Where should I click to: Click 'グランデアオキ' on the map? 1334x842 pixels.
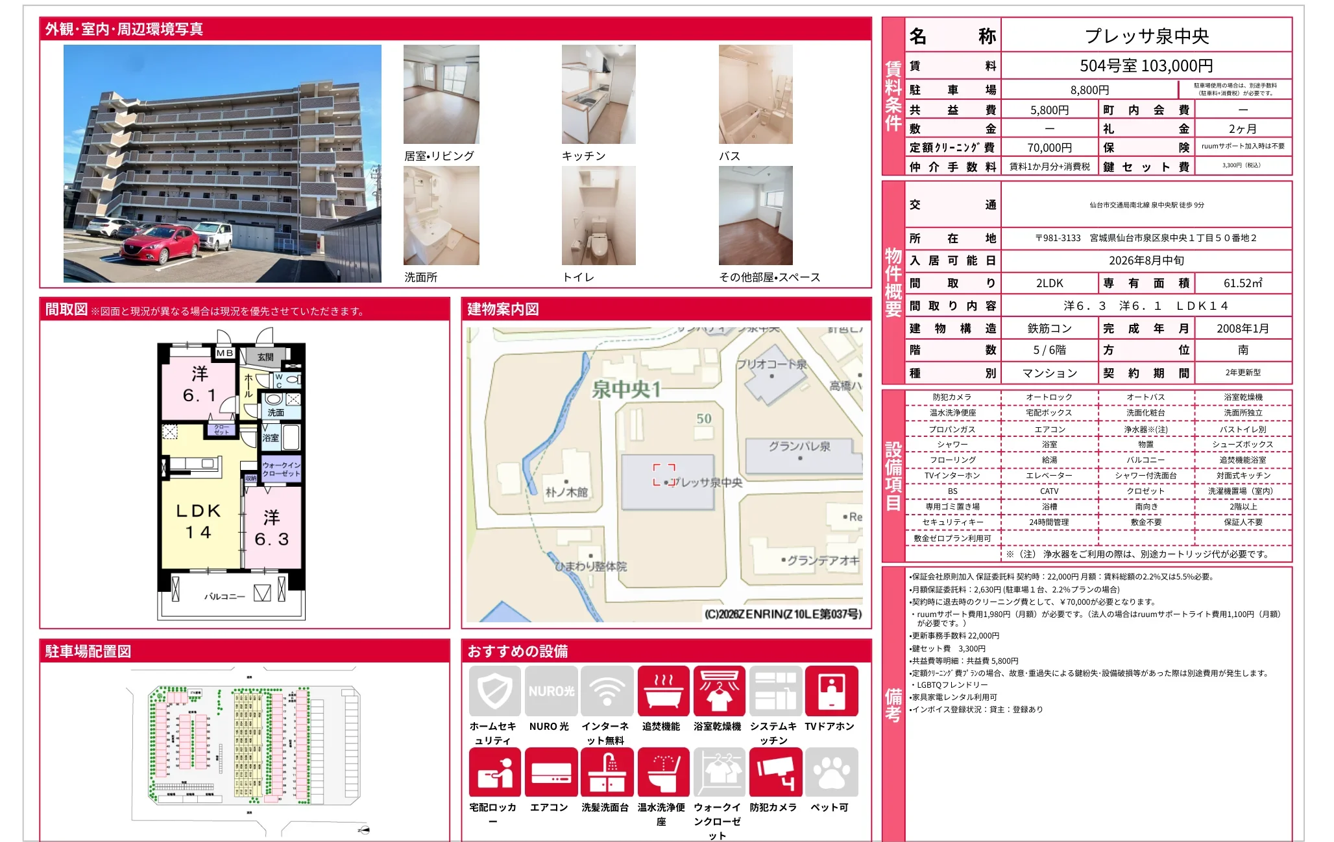pyautogui.click(x=823, y=560)
